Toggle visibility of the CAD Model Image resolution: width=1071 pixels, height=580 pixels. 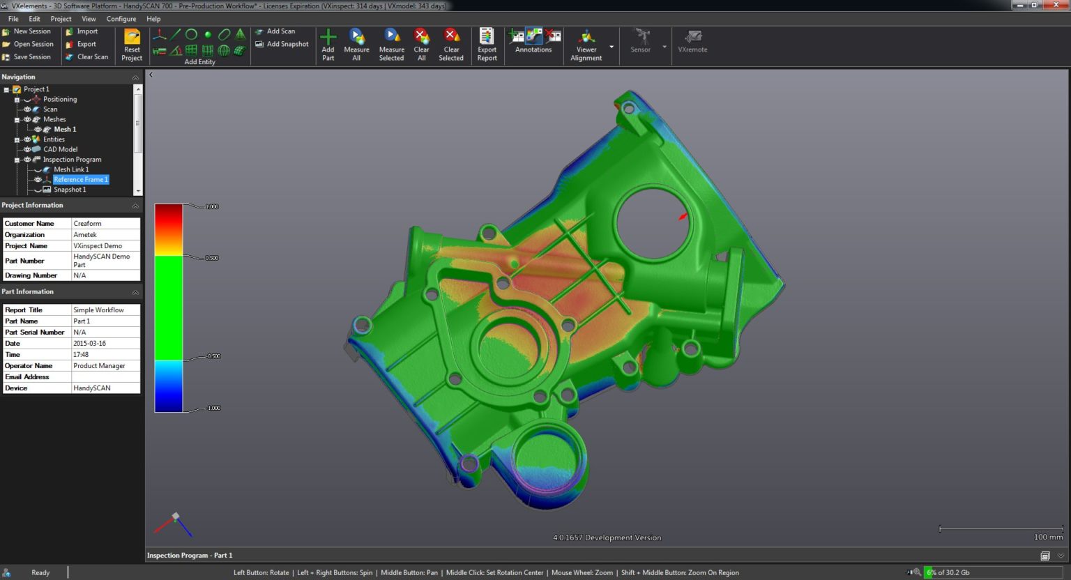pyautogui.click(x=28, y=149)
